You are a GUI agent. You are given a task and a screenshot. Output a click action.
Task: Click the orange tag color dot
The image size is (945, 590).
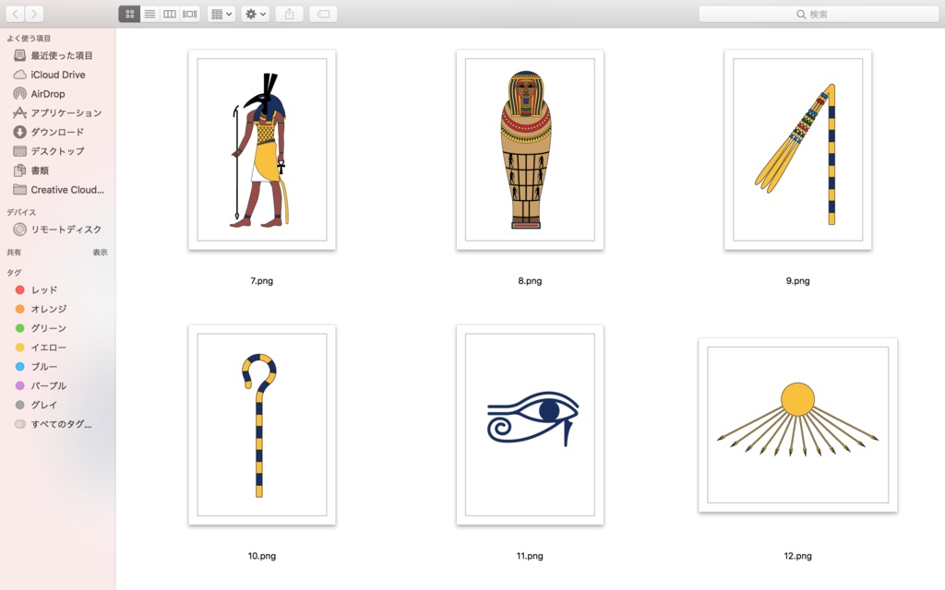(20, 309)
